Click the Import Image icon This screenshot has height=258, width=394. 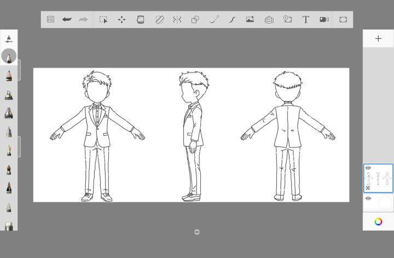click(250, 20)
